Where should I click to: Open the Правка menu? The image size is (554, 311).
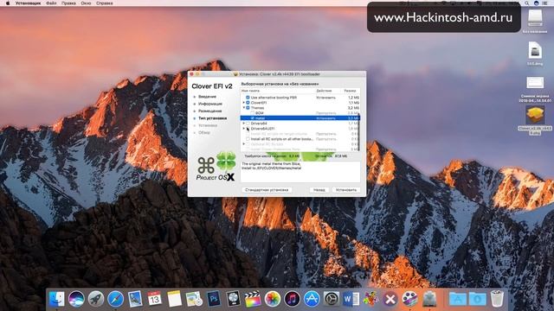click(x=68, y=3)
